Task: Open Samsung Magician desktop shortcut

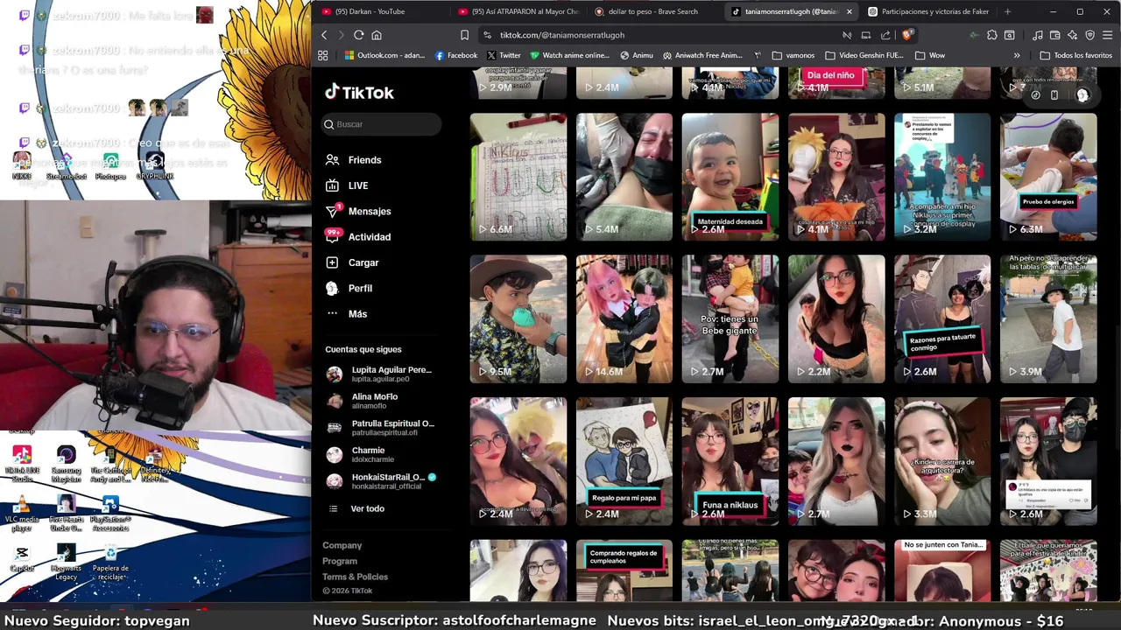Action: click(x=67, y=464)
